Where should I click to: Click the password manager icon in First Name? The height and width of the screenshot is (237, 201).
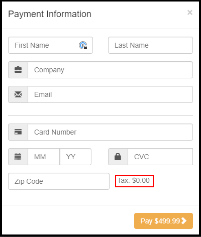(83, 45)
